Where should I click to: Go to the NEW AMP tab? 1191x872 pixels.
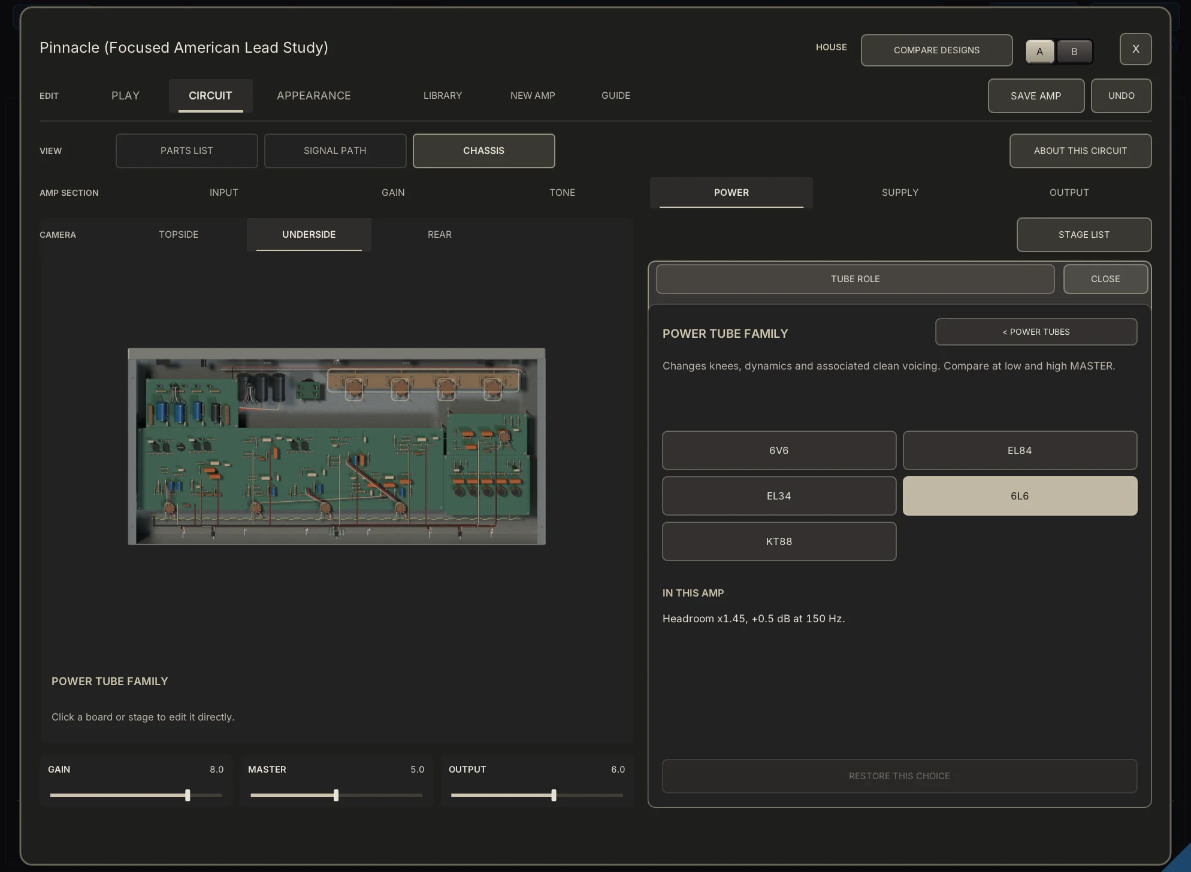(533, 96)
